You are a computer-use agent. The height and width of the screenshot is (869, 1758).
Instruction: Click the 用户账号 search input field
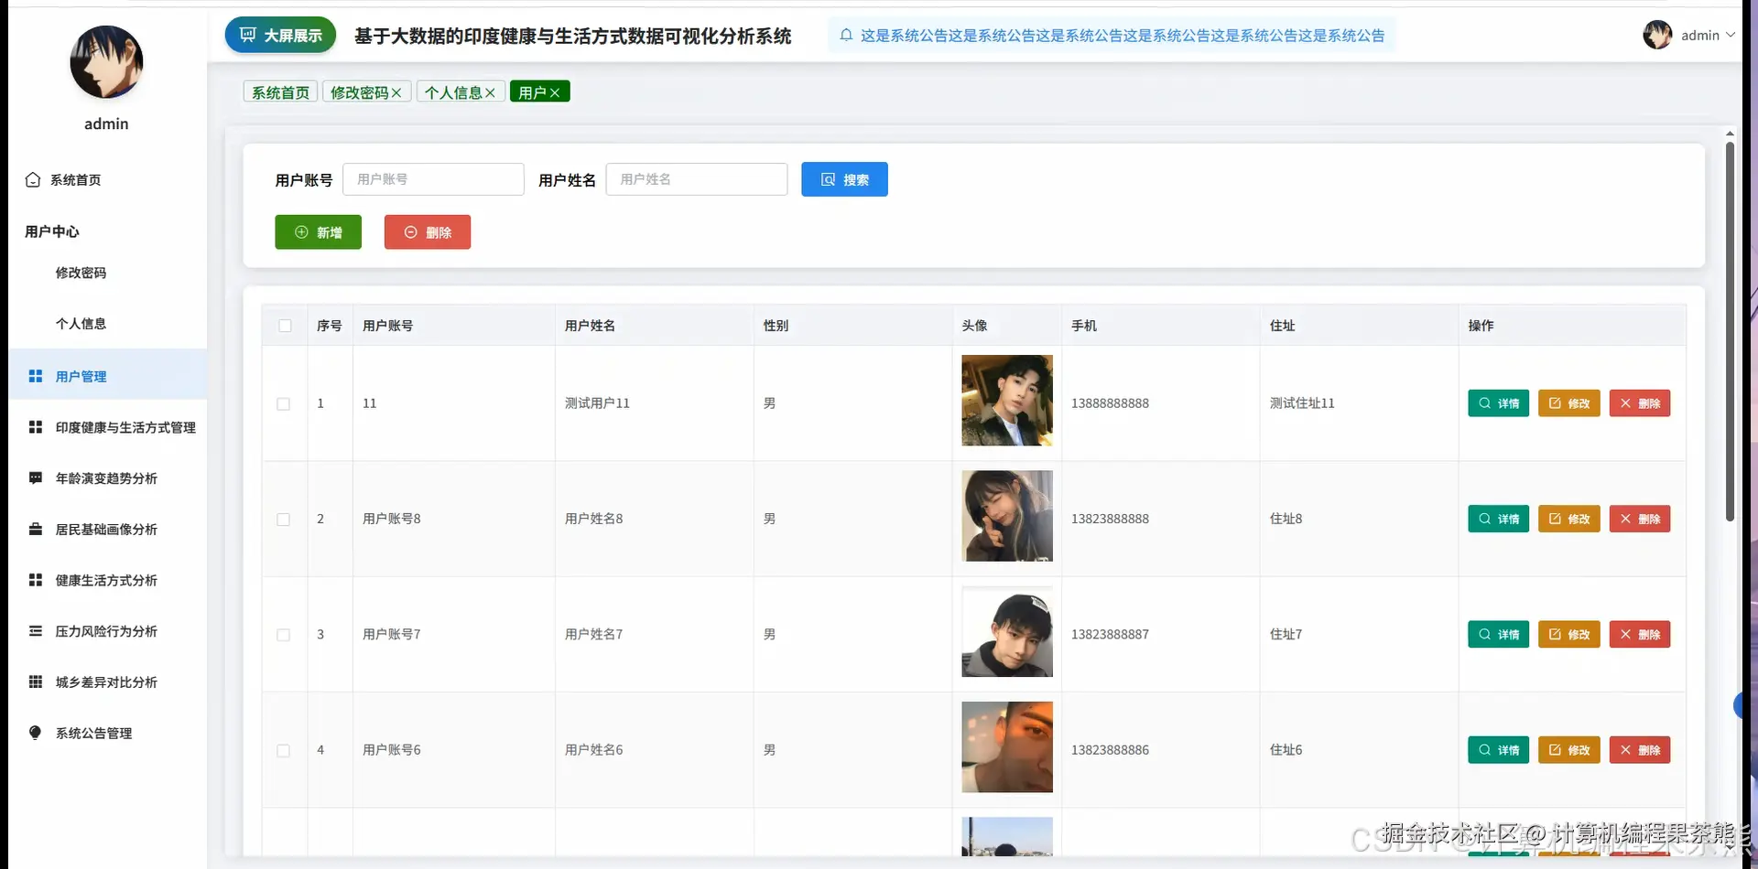(x=433, y=179)
